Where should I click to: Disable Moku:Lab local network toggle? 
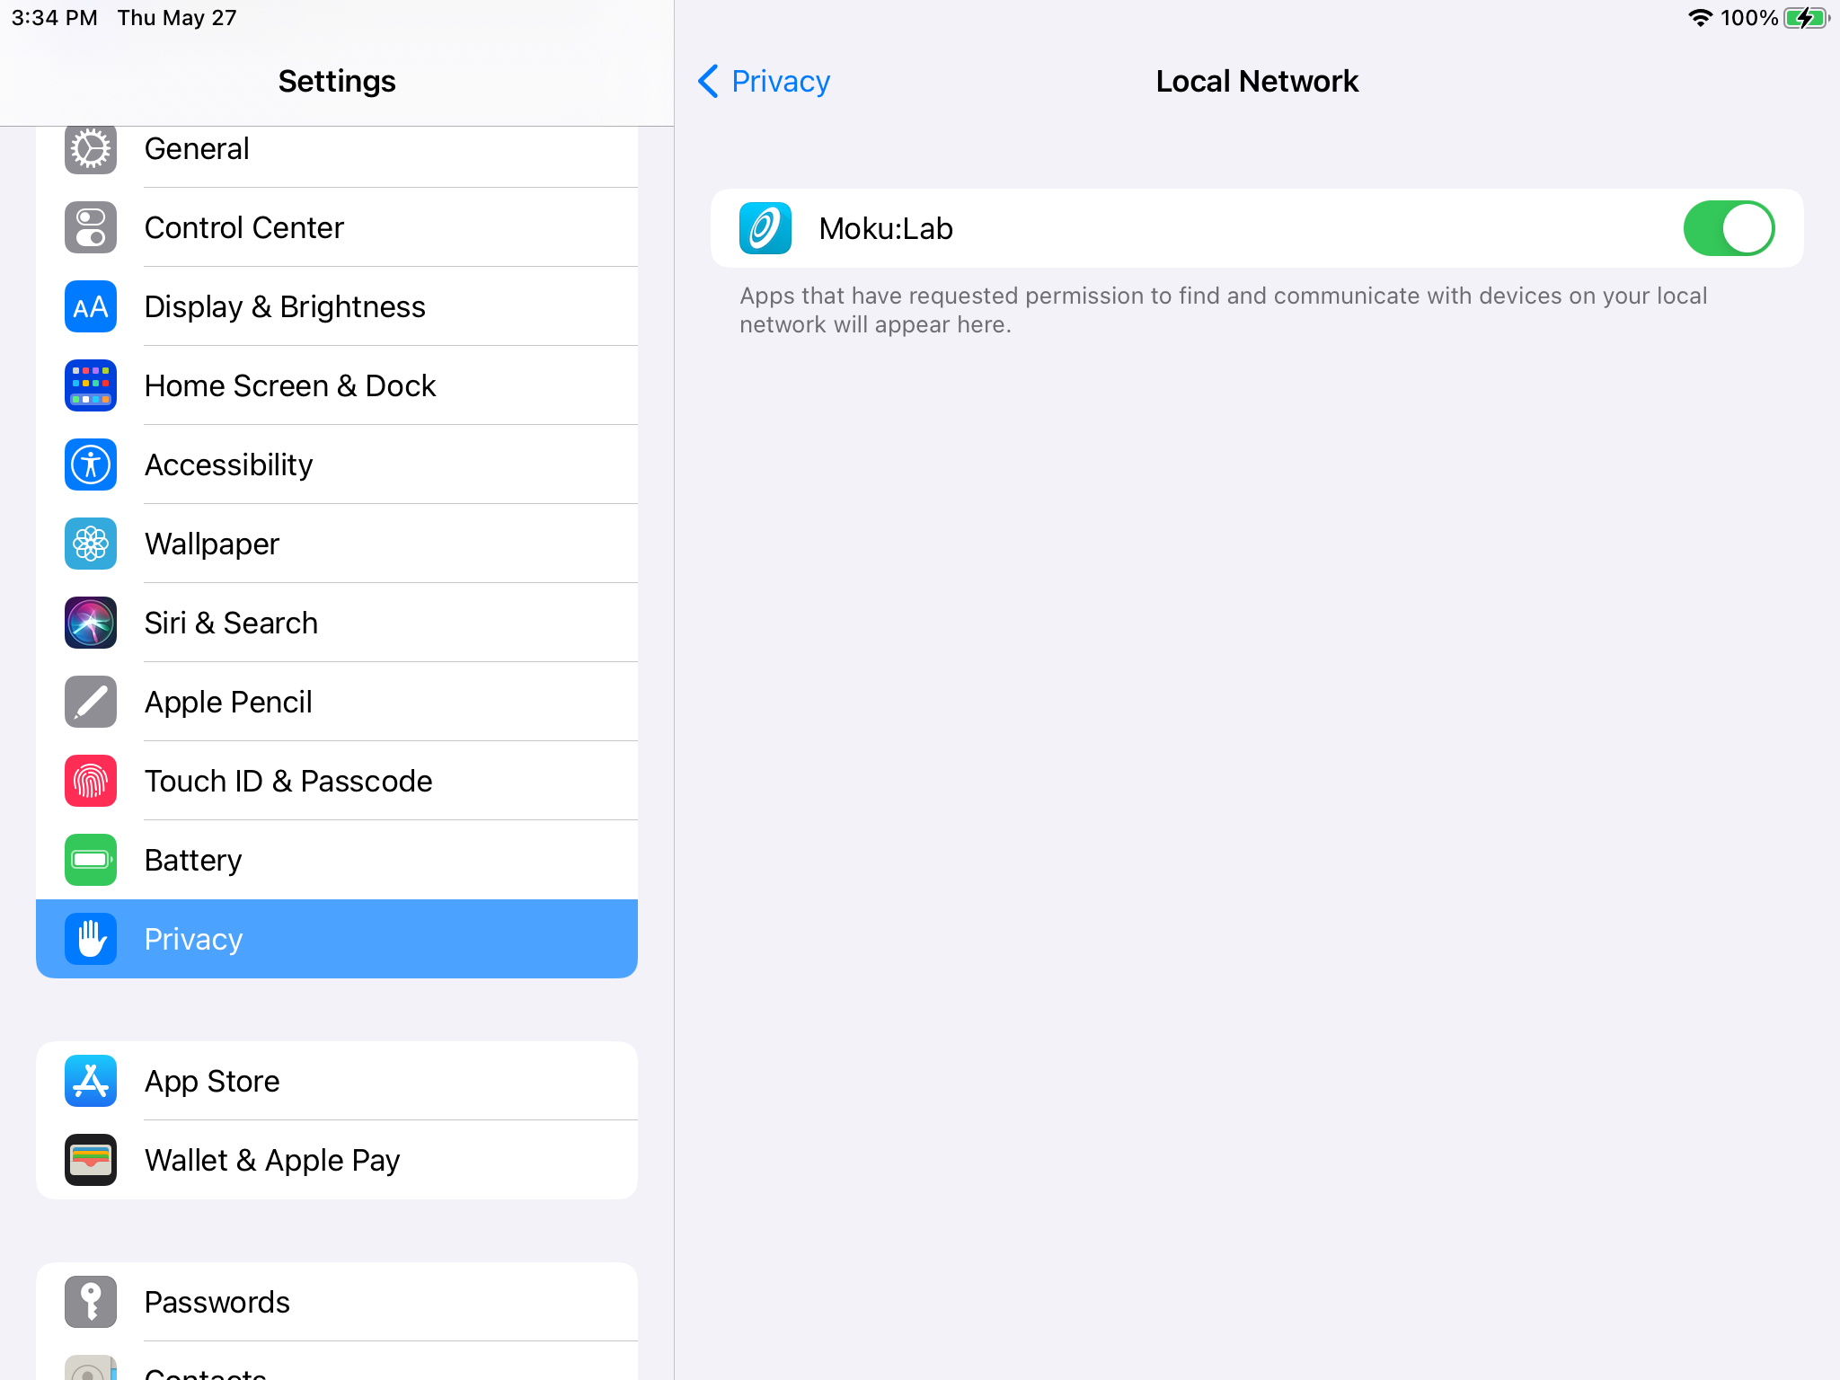[1729, 228]
